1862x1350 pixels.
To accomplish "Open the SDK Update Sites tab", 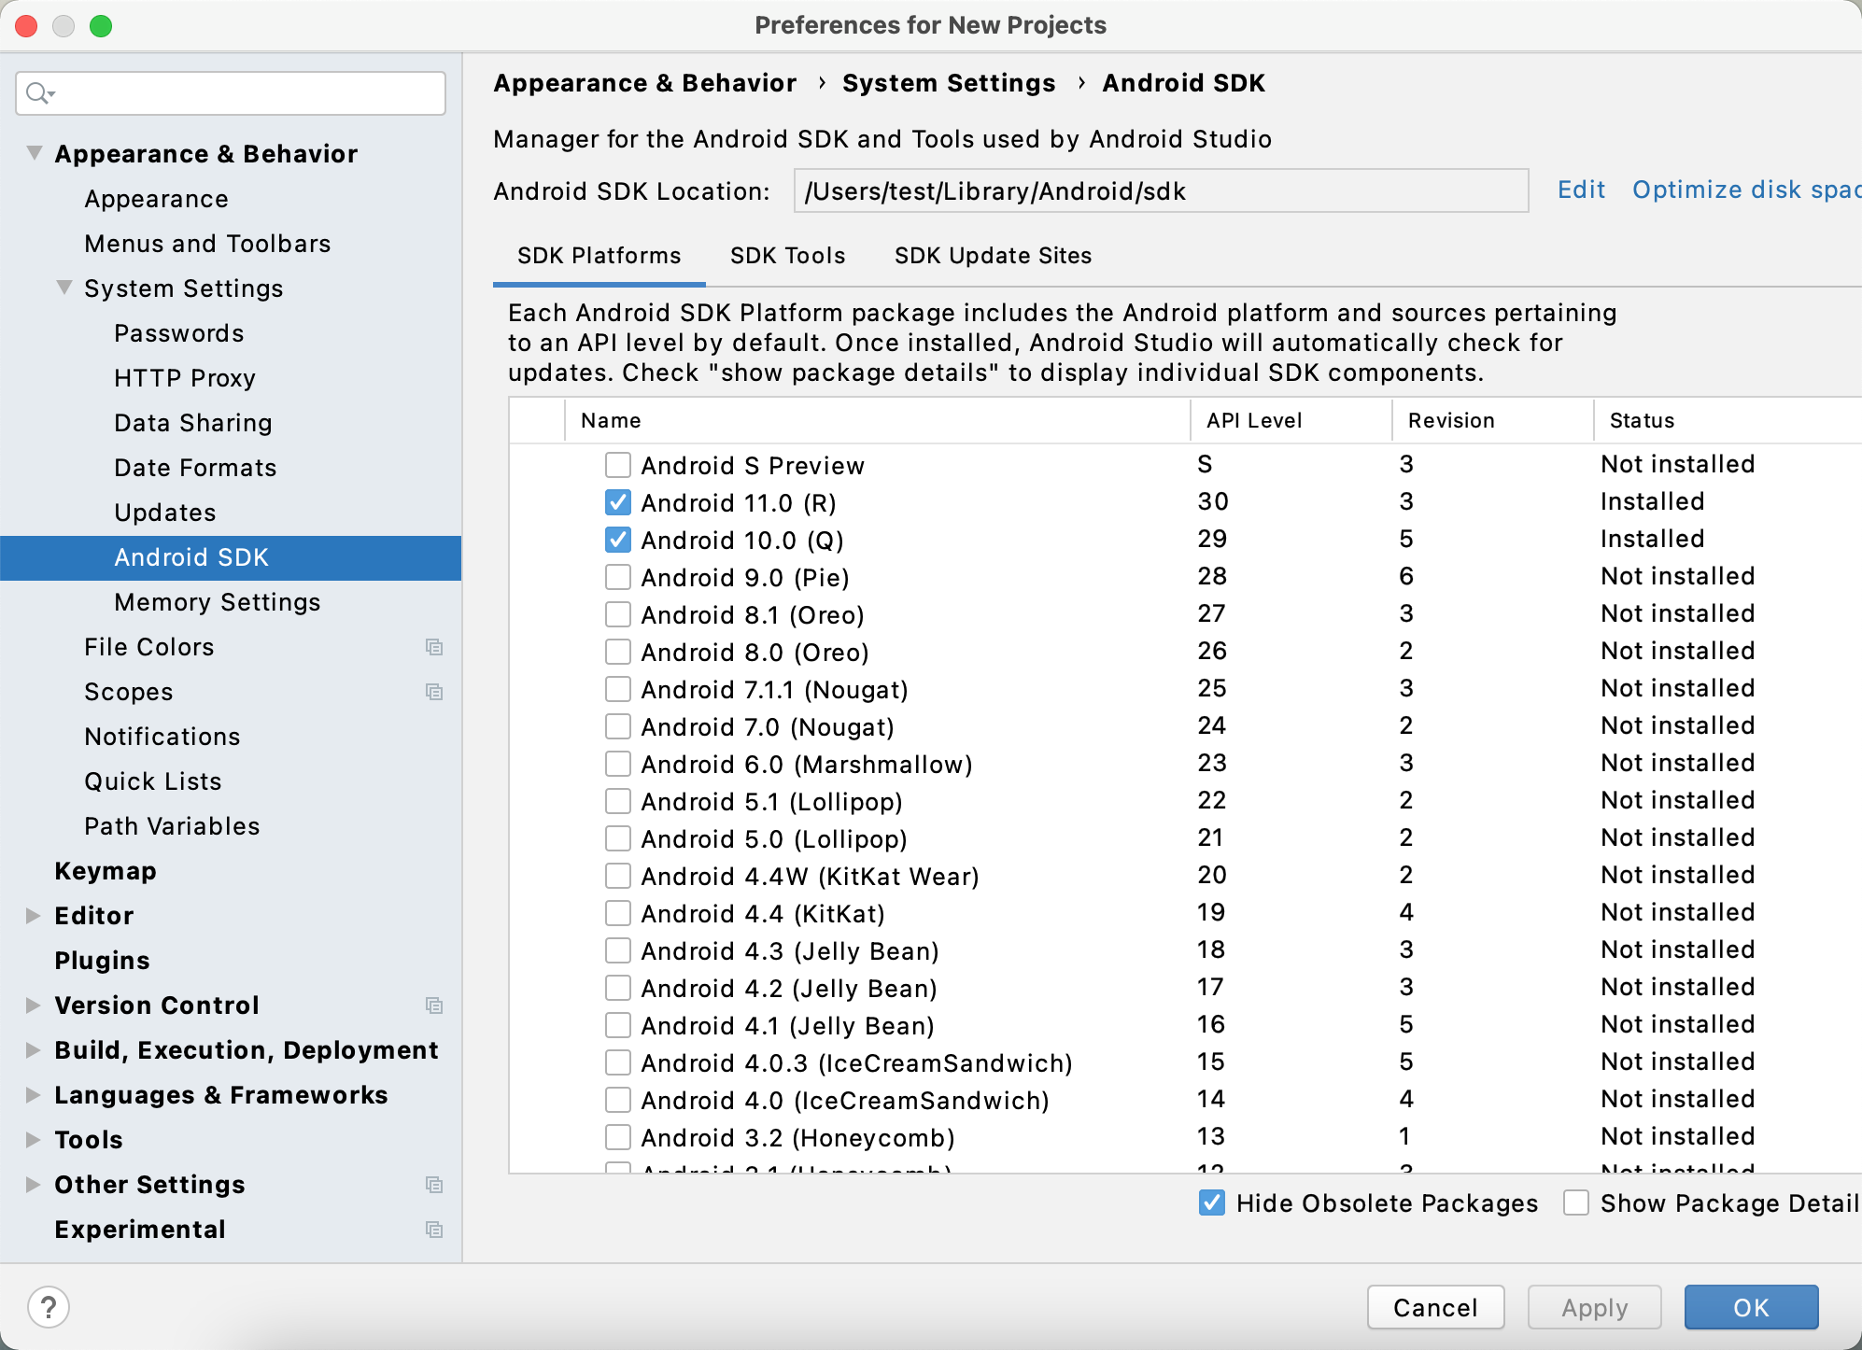I will [993, 256].
